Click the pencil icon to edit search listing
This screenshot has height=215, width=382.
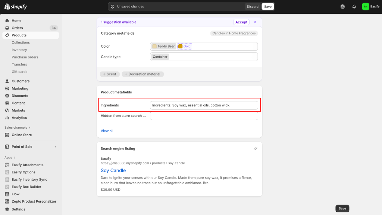coord(256,149)
